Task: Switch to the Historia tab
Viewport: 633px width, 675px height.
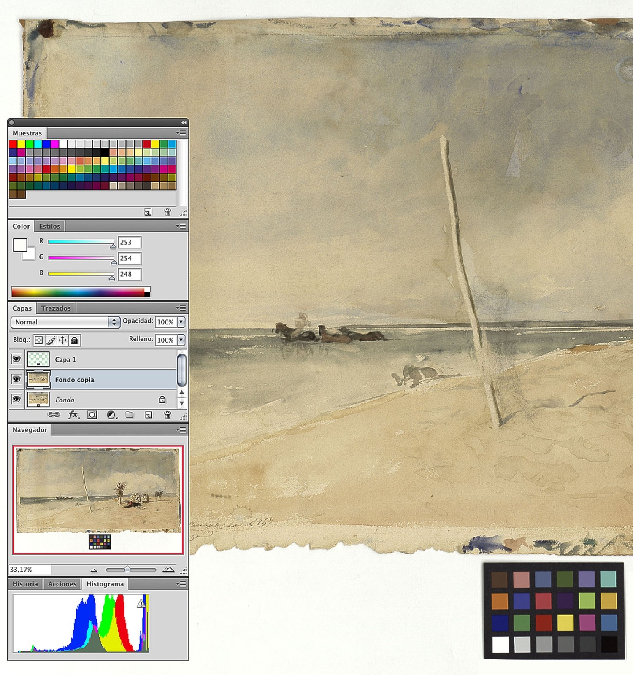Action: [x=25, y=584]
